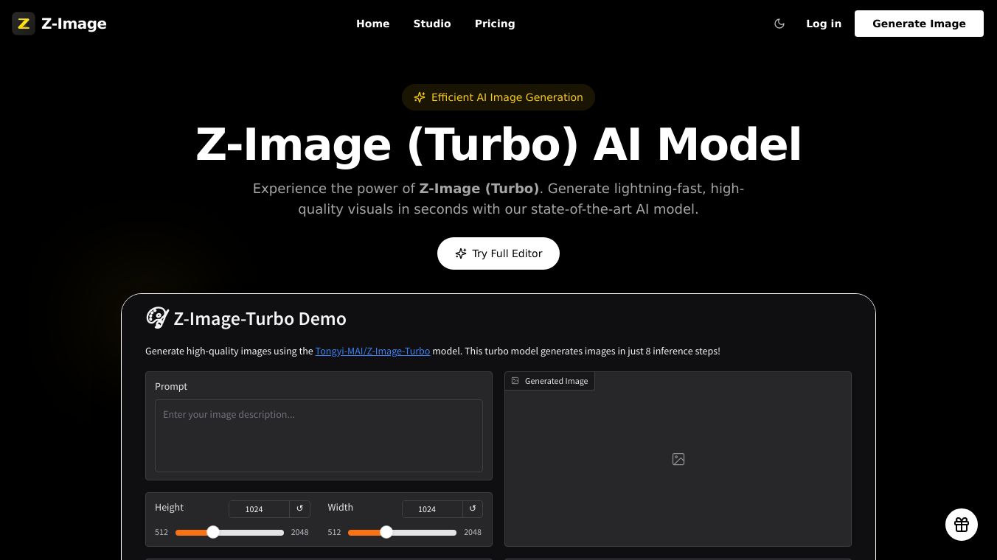Select the Generated Image tab label
The height and width of the screenshot is (560, 997).
pyautogui.click(x=550, y=381)
